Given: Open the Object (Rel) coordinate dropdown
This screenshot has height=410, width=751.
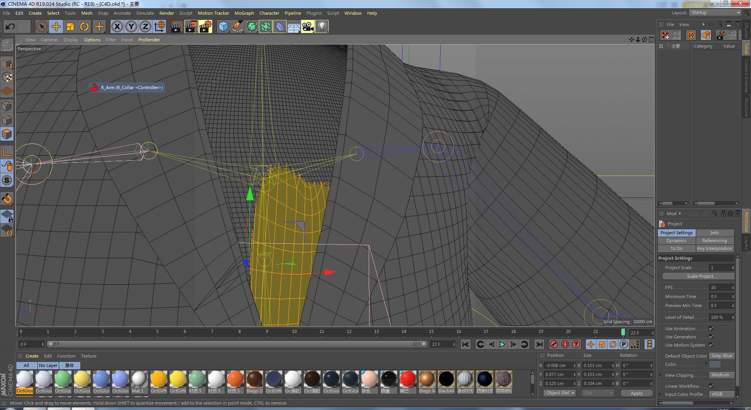Looking at the screenshot, I should click(560, 393).
